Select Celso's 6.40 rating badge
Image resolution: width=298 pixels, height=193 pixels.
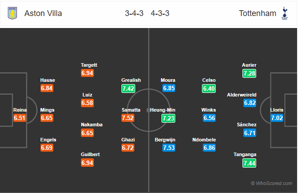209,88
